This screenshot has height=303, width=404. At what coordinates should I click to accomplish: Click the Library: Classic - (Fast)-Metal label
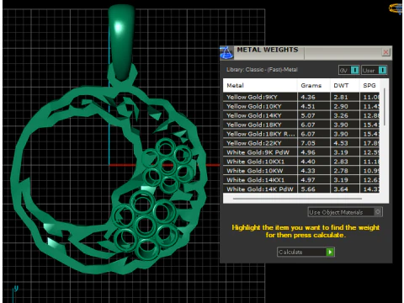262,70
